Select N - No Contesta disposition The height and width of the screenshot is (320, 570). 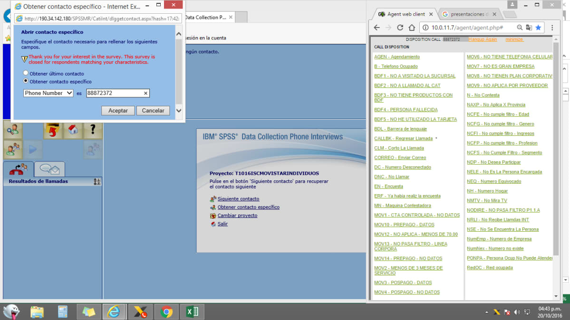tap(483, 95)
